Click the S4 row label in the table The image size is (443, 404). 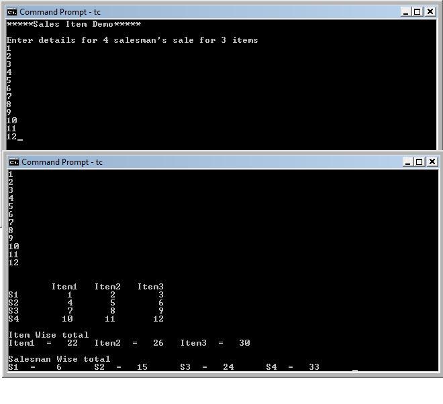point(13,319)
